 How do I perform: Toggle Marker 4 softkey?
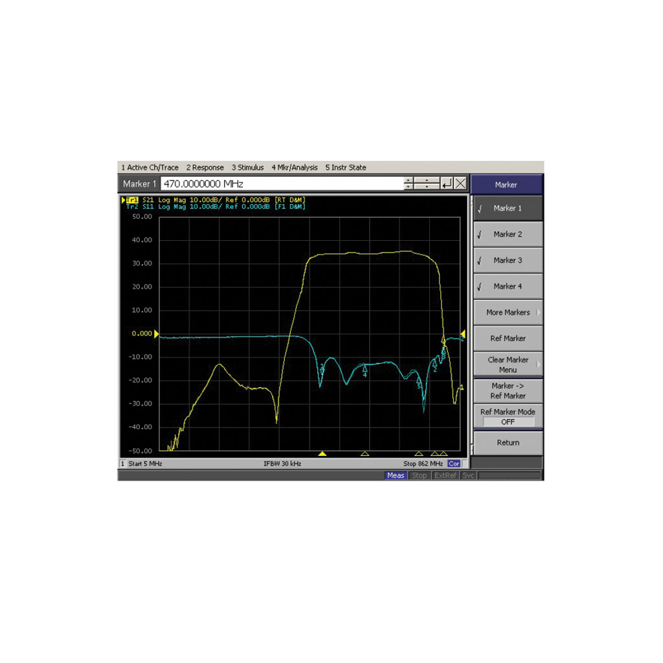[x=508, y=286]
